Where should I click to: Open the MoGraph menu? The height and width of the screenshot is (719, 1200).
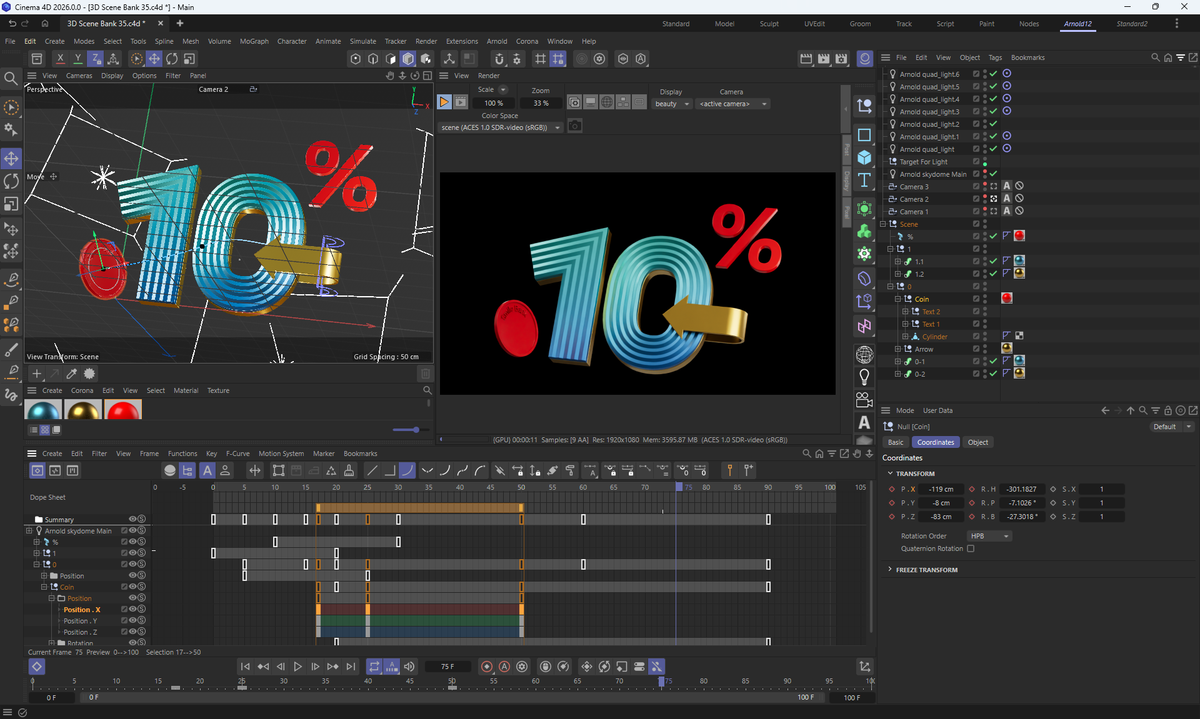click(254, 41)
